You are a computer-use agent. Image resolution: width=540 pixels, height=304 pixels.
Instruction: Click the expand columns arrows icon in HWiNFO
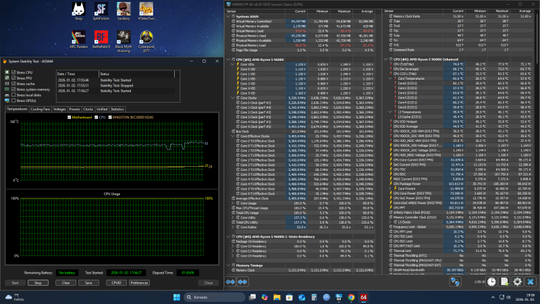point(232,281)
